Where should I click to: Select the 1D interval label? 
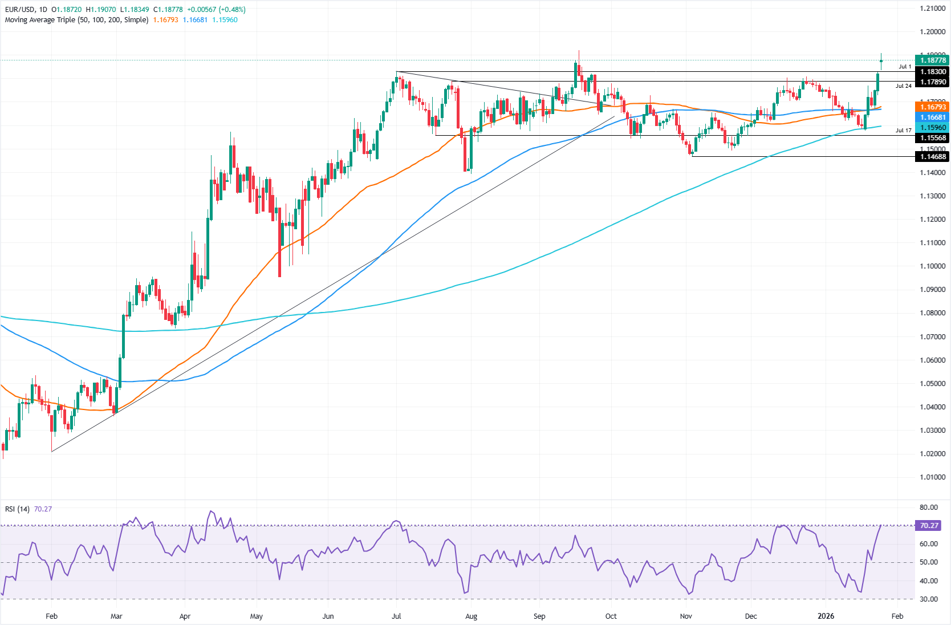coord(43,10)
